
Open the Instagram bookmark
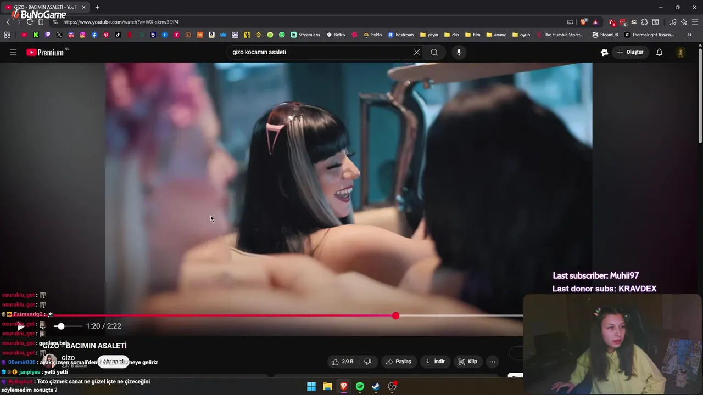point(83,35)
